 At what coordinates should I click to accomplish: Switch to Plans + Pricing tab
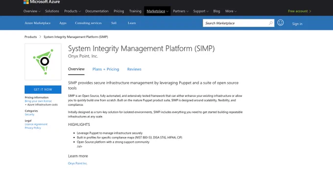[106, 69]
